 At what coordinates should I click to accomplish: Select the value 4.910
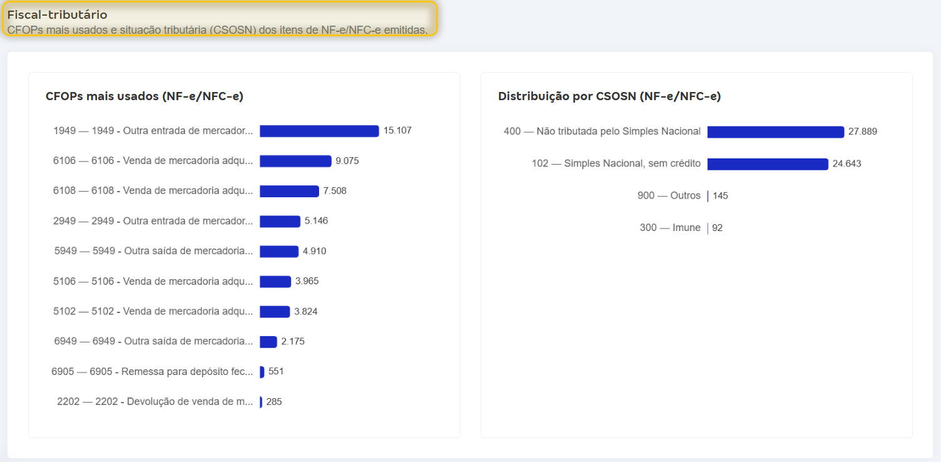coord(315,251)
